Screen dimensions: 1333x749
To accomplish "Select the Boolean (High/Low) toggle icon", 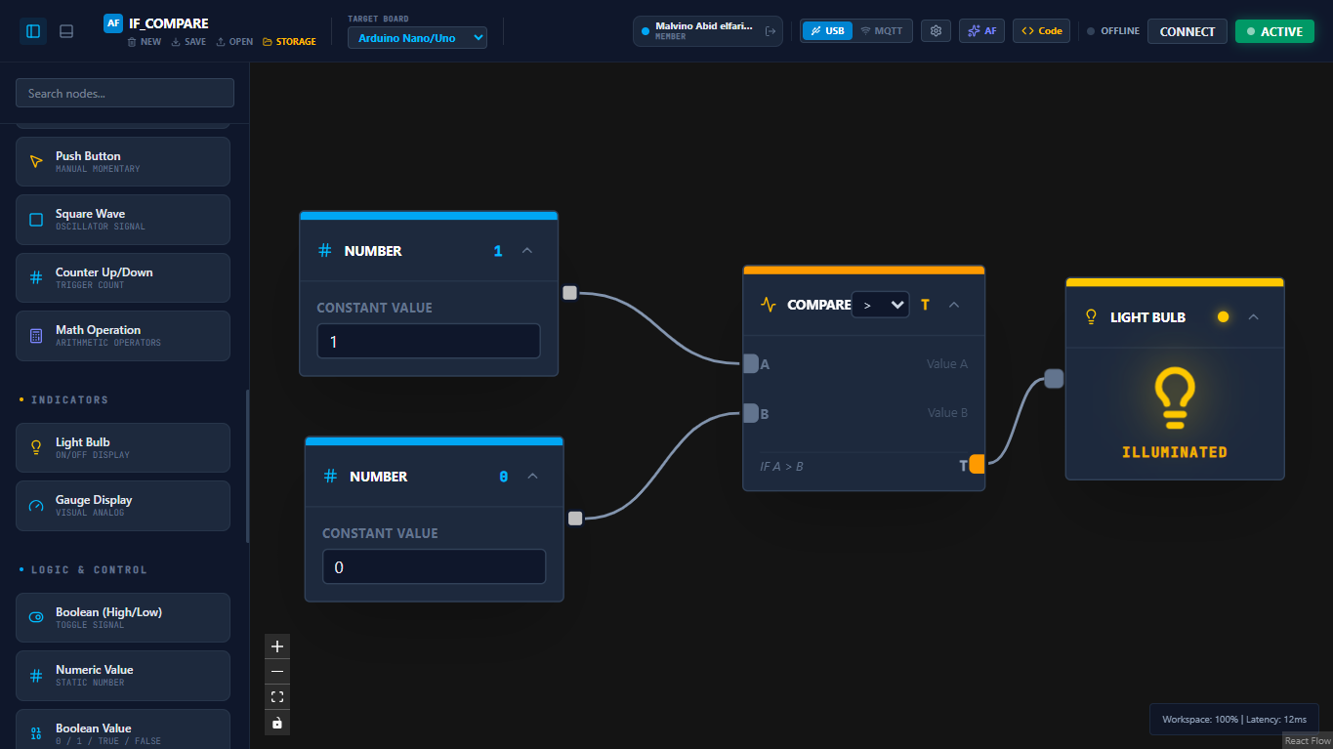I will tap(36, 617).
